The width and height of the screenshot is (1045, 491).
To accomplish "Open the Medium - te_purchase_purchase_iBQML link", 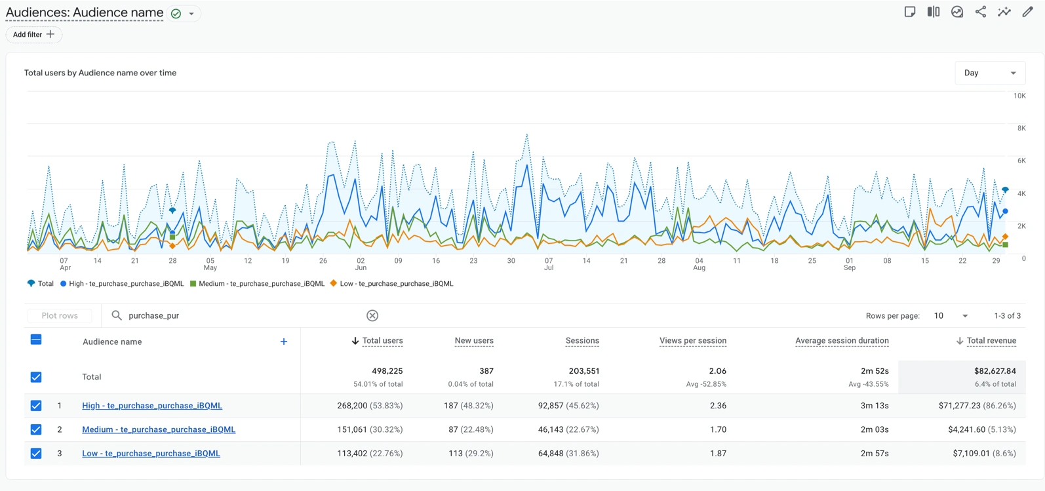I will coord(159,429).
